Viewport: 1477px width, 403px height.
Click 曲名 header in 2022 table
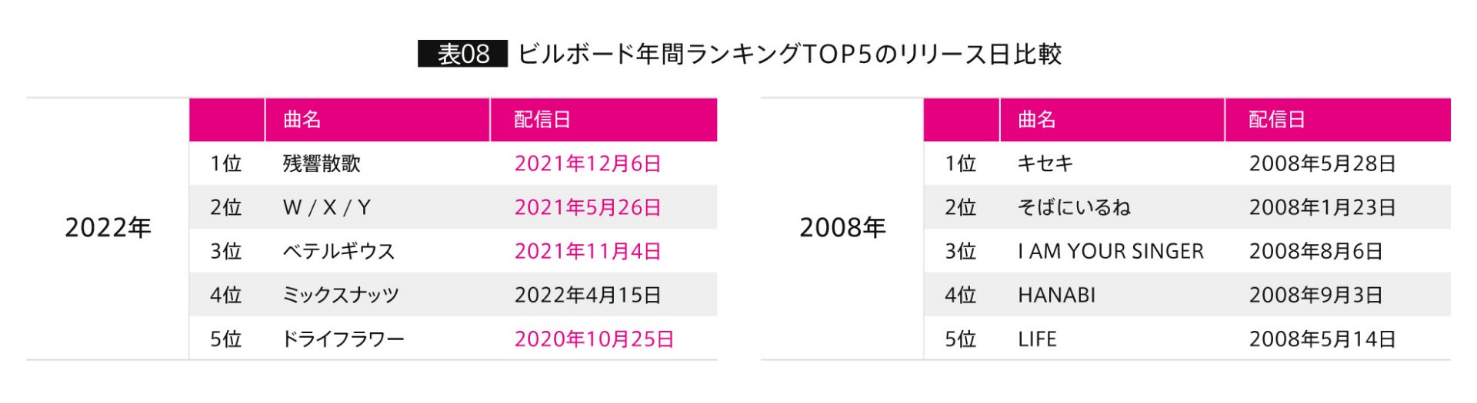[x=302, y=120]
